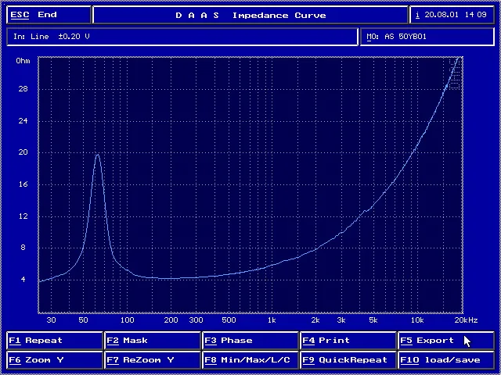Click the 28 ohm axis label

23,88
